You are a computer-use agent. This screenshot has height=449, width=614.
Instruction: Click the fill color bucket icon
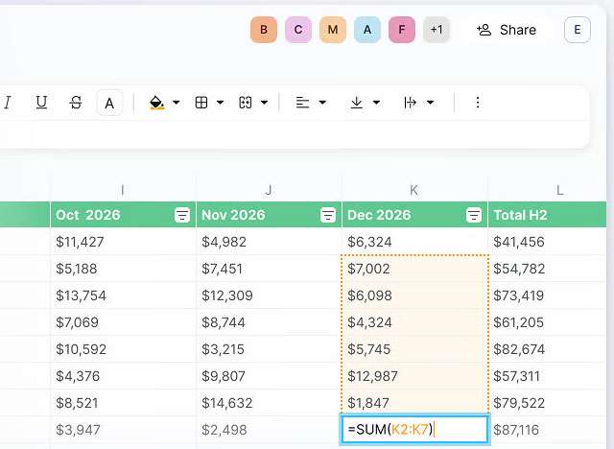tap(157, 103)
